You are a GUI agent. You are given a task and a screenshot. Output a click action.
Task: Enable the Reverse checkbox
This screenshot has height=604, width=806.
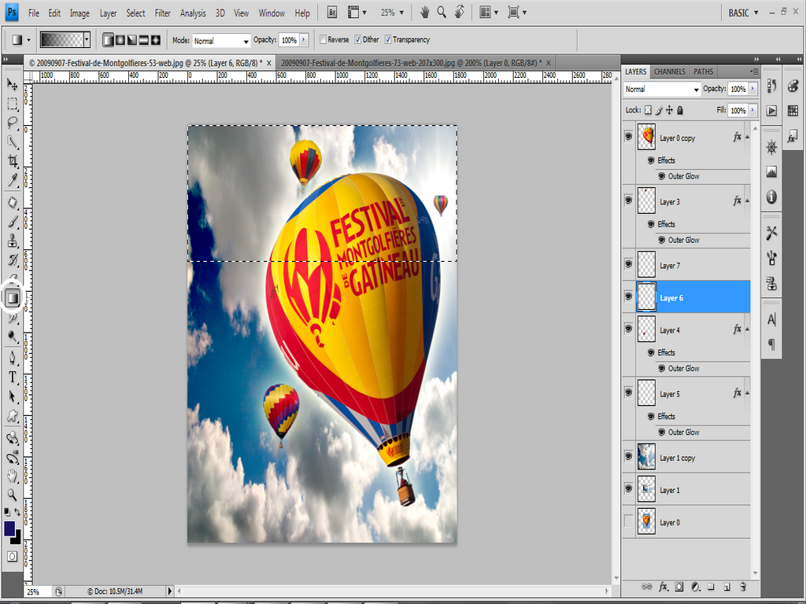point(324,39)
